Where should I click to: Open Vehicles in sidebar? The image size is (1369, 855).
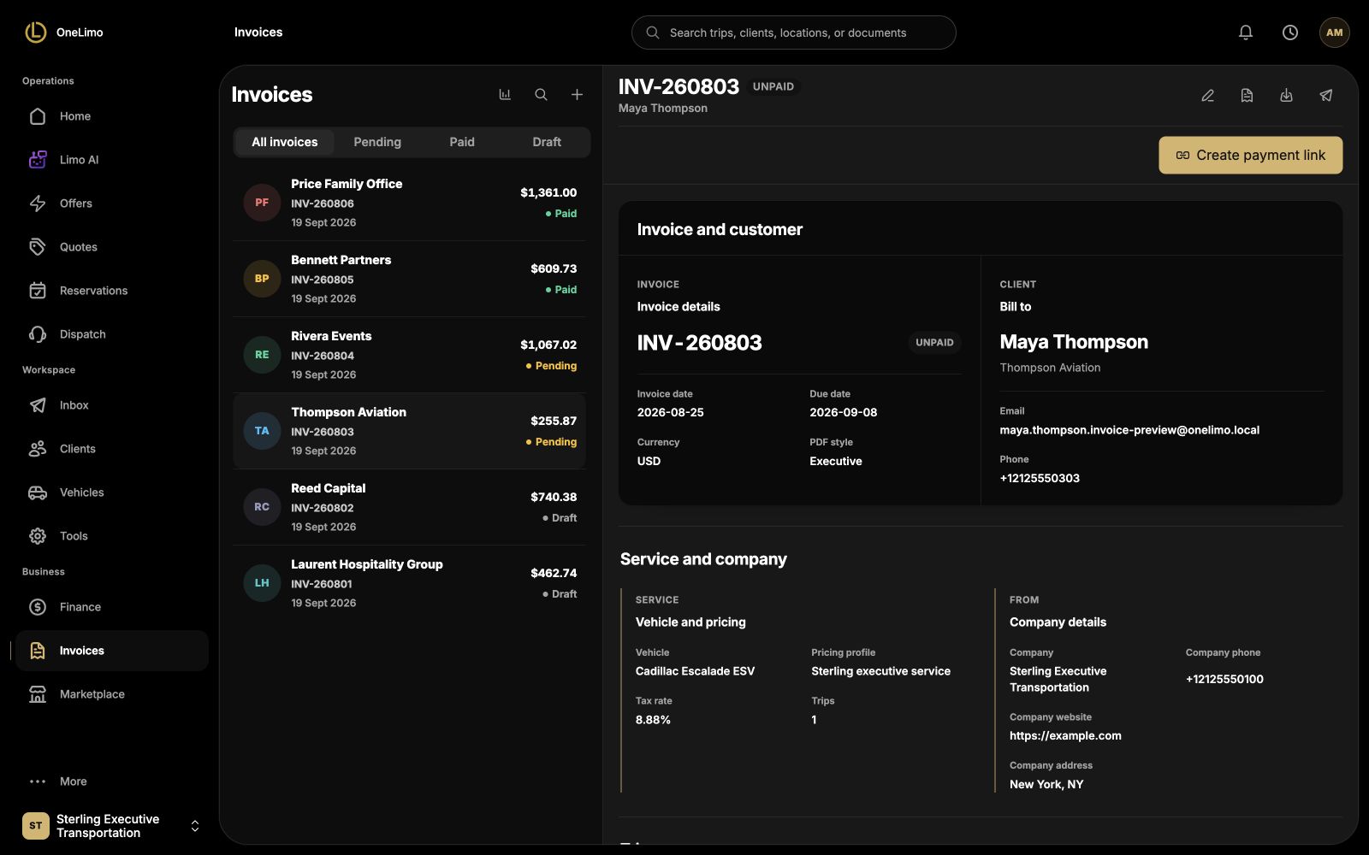[x=112, y=492]
